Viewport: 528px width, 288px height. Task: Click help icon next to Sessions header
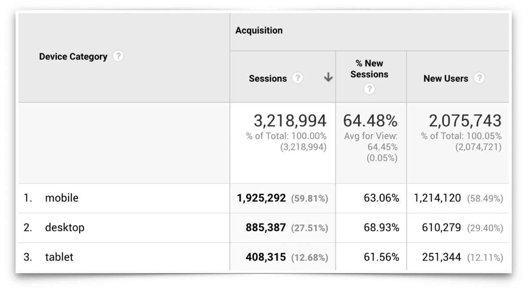[298, 79]
